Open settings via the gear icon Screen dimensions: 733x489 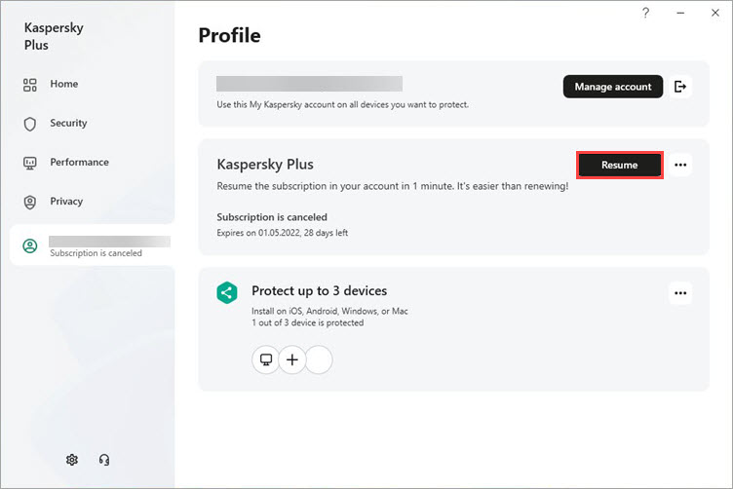point(72,460)
